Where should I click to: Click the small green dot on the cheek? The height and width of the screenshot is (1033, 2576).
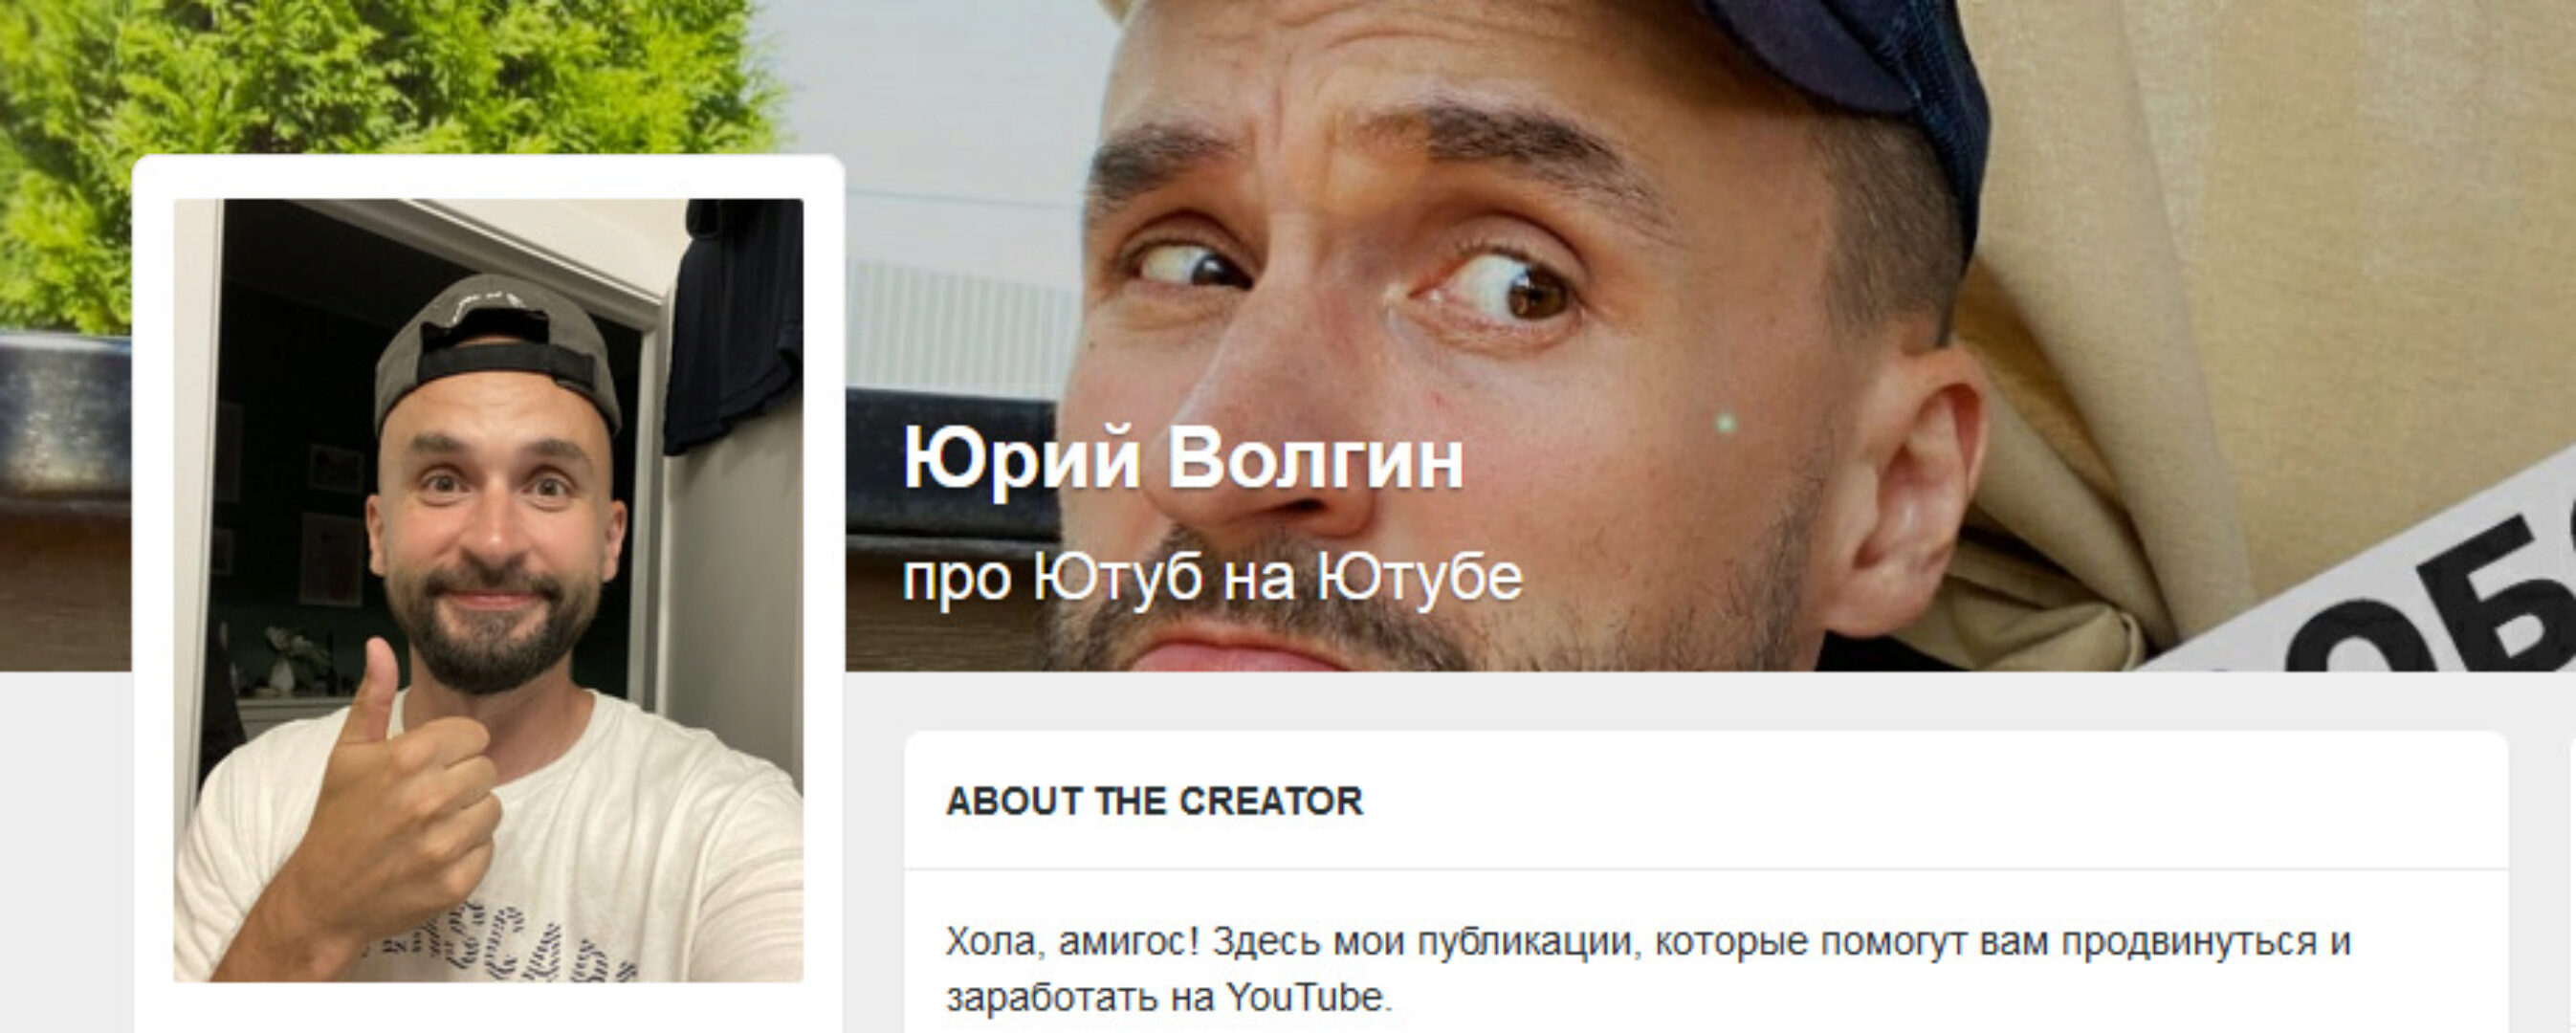pos(1726,423)
